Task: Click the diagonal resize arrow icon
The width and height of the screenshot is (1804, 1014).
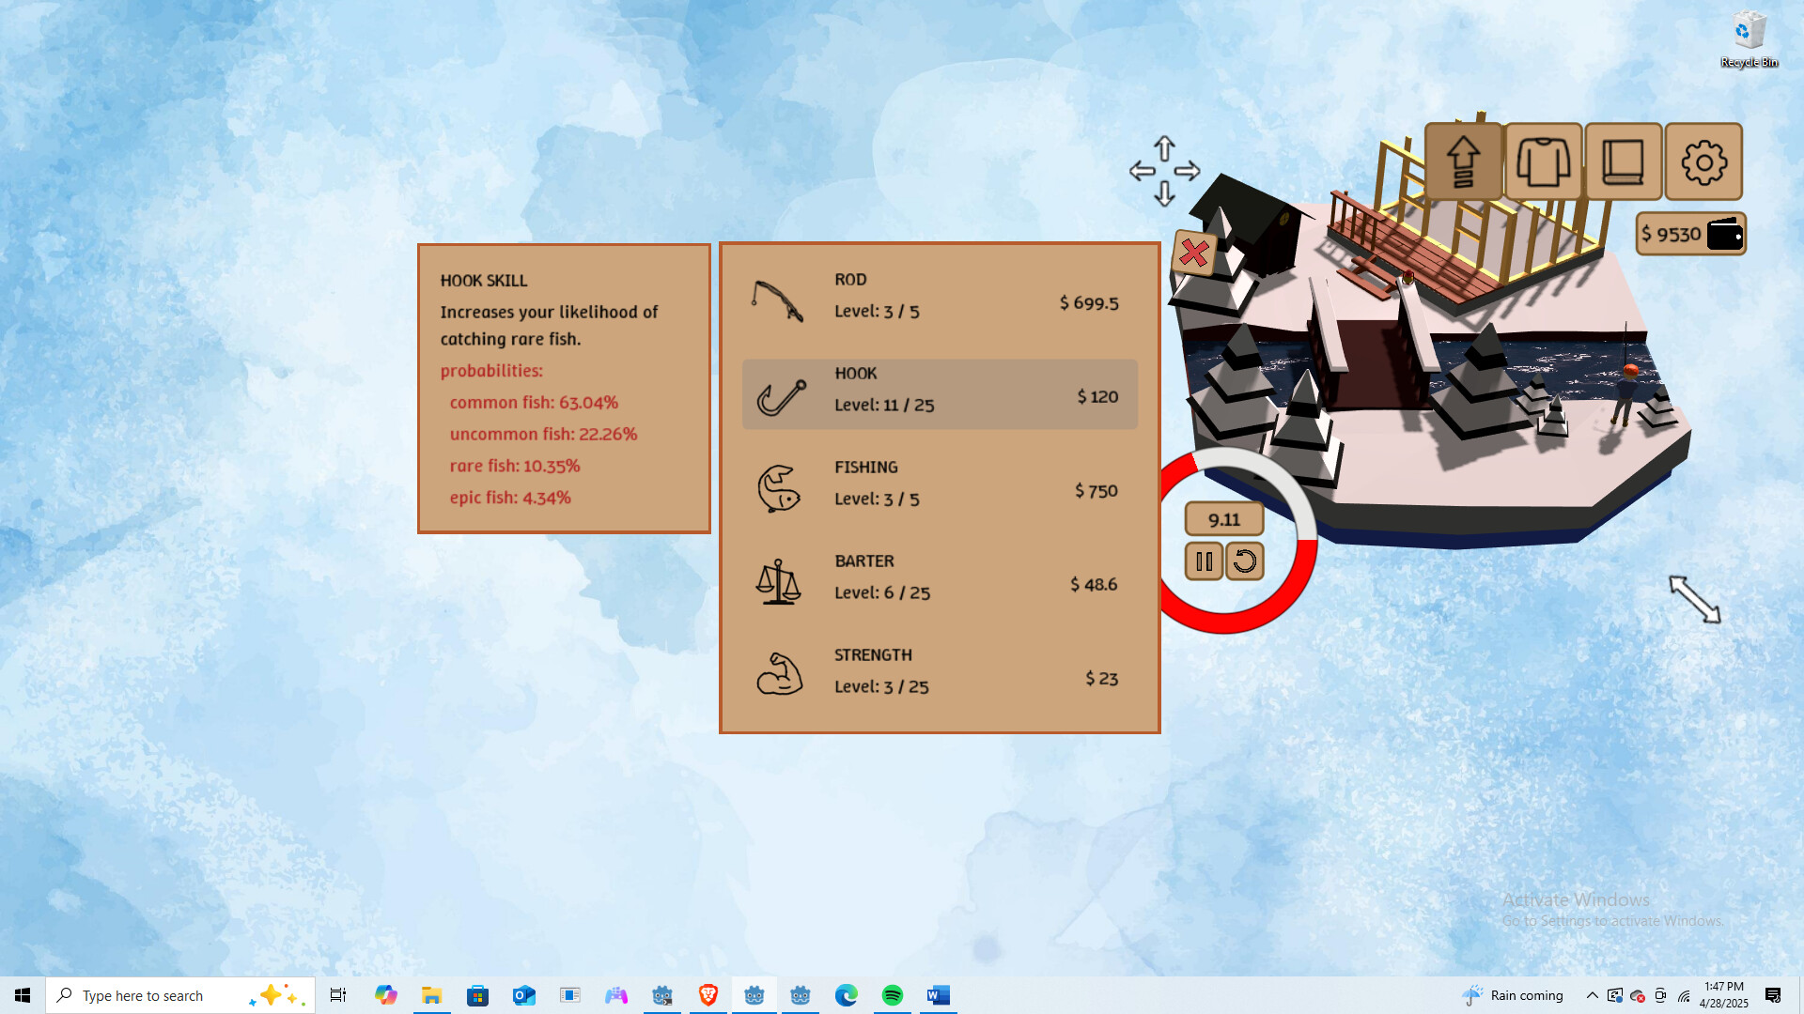Action: click(x=1694, y=599)
